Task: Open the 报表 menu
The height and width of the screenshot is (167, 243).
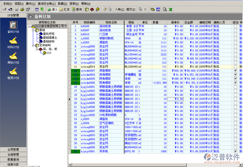Action: tap(74, 3)
